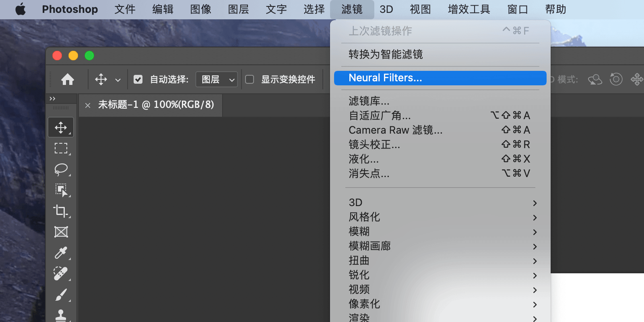Viewport: 644px width, 322px height.
Task: Open the 文件 menu
Action: click(125, 9)
